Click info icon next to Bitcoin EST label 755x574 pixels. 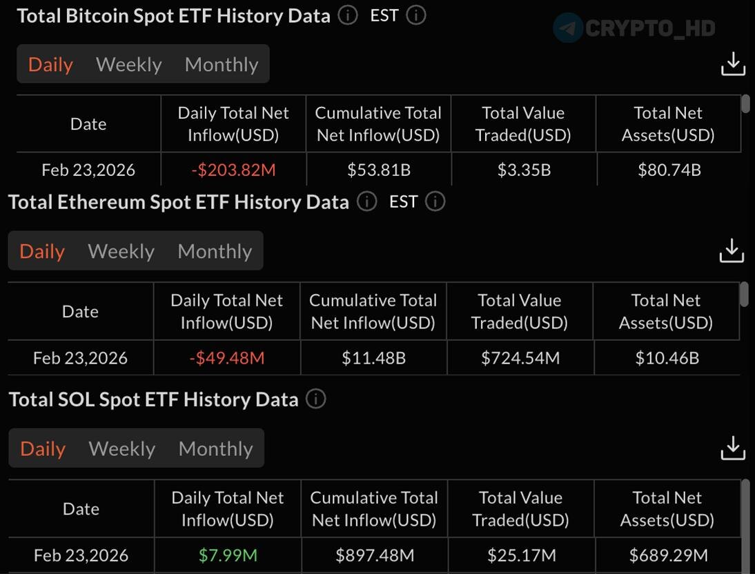click(416, 15)
